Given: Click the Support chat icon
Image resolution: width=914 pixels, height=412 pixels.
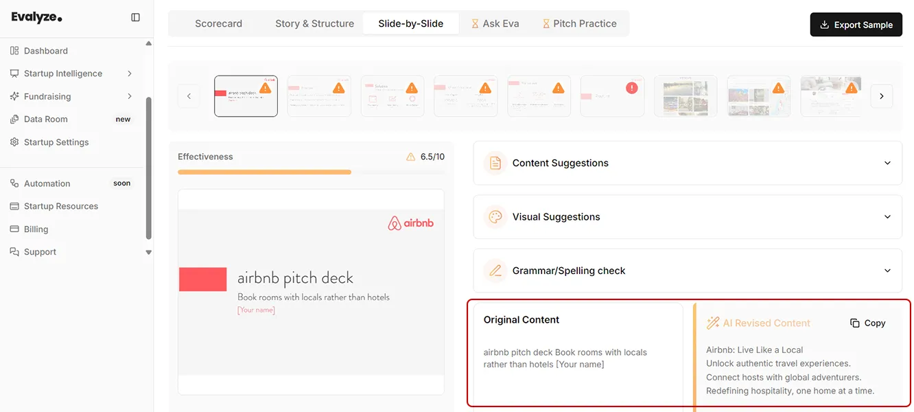Looking at the screenshot, I should (14, 252).
